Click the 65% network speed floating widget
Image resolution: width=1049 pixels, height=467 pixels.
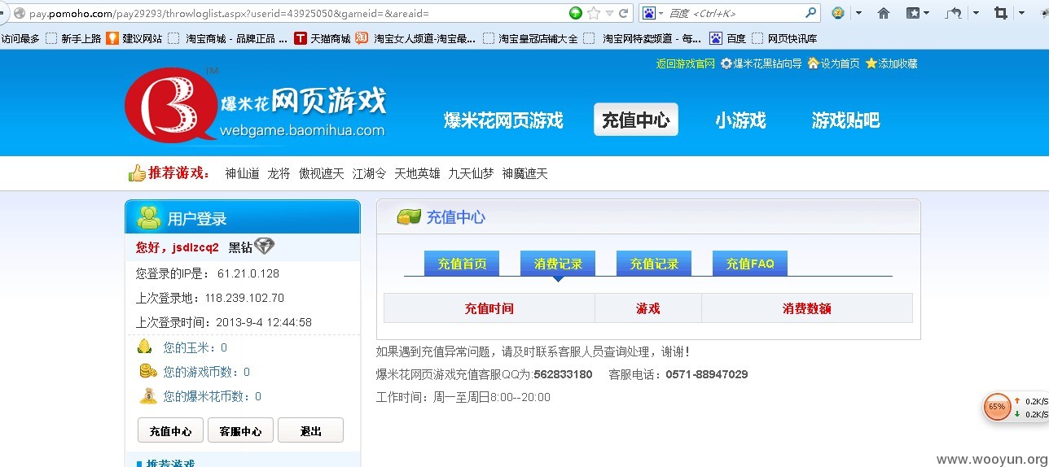[x=1015, y=407]
